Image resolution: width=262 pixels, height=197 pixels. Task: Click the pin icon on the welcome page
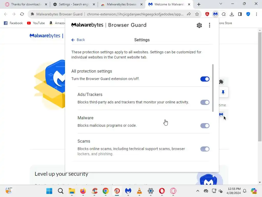click(x=223, y=92)
